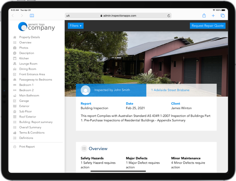The height and width of the screenshot is (181, 236).
Task: Open Terms & Conditions in sidebar
Action: [x=32, y=133]
